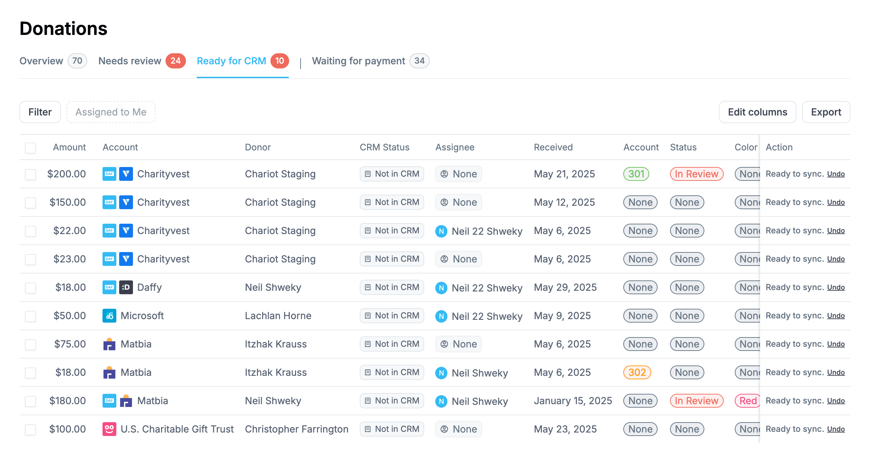Open the In Review status in the $200.00 row

(697, 174)
